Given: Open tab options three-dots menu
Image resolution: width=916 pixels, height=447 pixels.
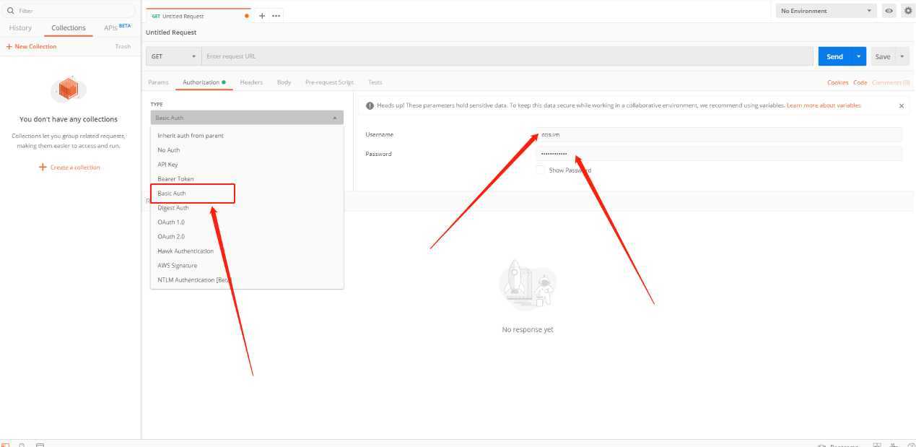Looking at the screenshot, I should tap(276, 16).
